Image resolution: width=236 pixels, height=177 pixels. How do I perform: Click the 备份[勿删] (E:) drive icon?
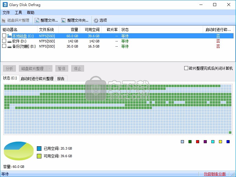(x=9, y=47)
